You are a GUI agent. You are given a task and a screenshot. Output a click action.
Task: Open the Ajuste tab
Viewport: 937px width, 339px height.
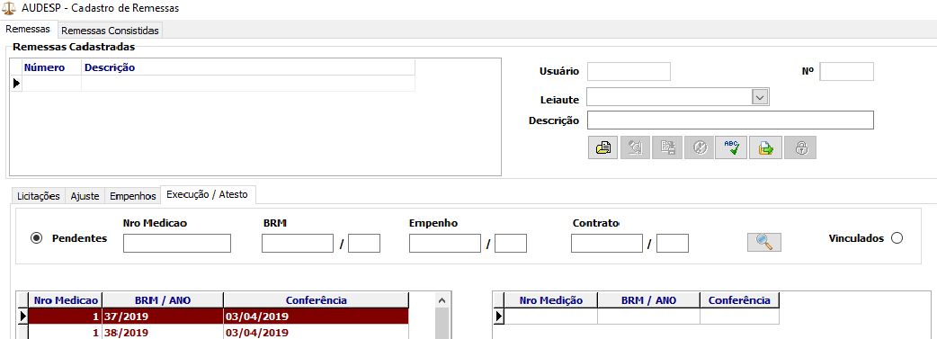(85, 195)
